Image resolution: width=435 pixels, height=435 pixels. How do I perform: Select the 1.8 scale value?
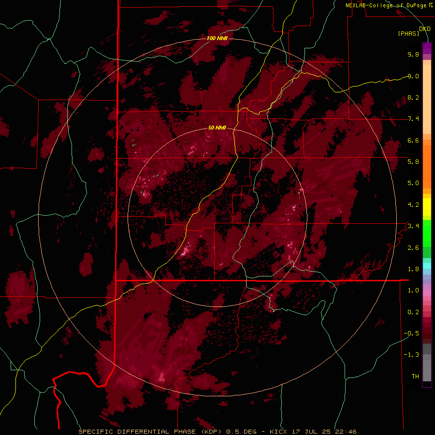click(413, 269)
